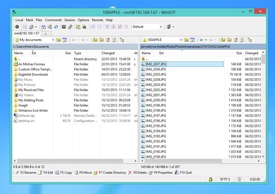Screen dimensions: 275x194
Task: Toggle remote directory tree icon
Action: pos(250,40)
